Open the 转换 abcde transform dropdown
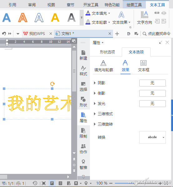 [152, 137]
